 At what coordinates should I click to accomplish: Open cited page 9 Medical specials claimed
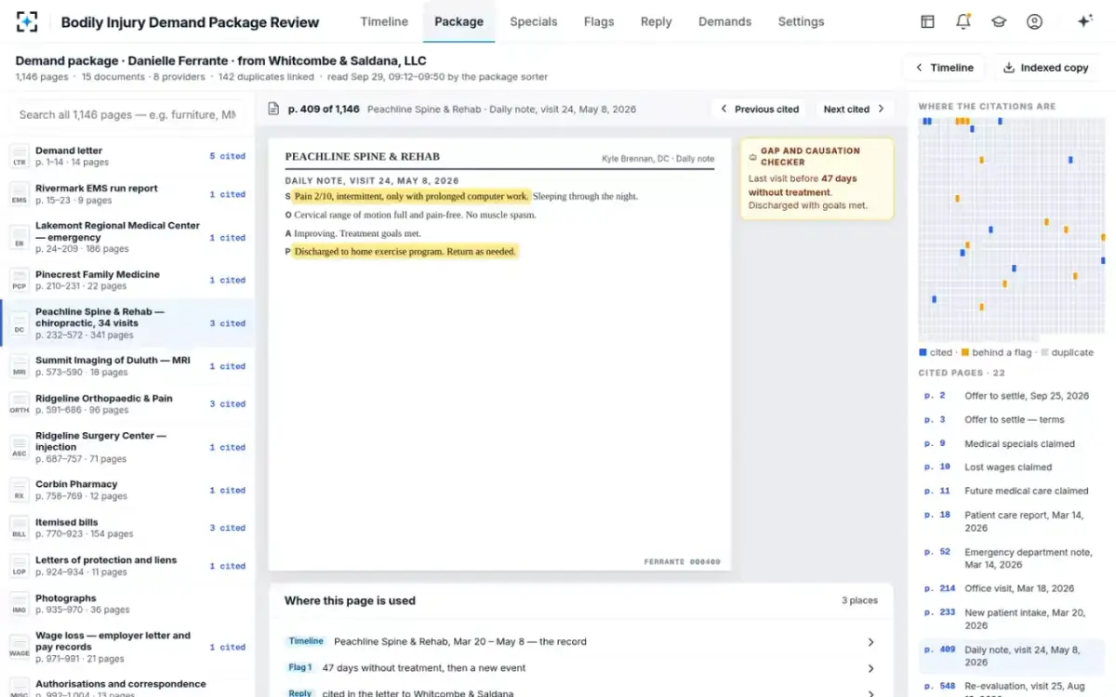pyautogui.click(x=1011, y=444)
